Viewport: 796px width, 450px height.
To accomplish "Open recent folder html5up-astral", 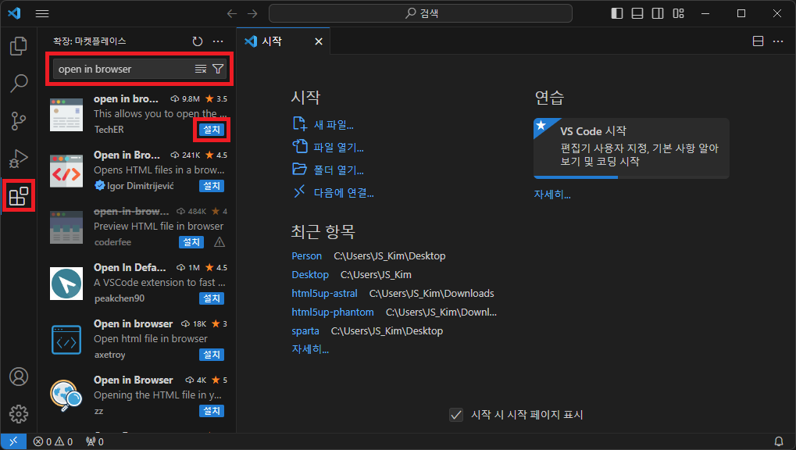I will 324,294.
